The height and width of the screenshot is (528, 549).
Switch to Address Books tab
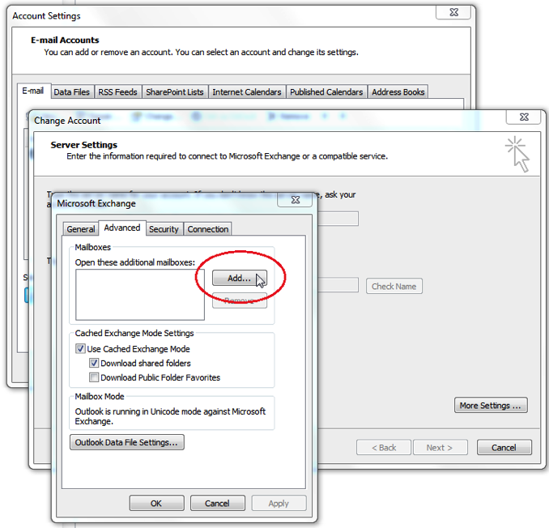click(x=398, y=92)
